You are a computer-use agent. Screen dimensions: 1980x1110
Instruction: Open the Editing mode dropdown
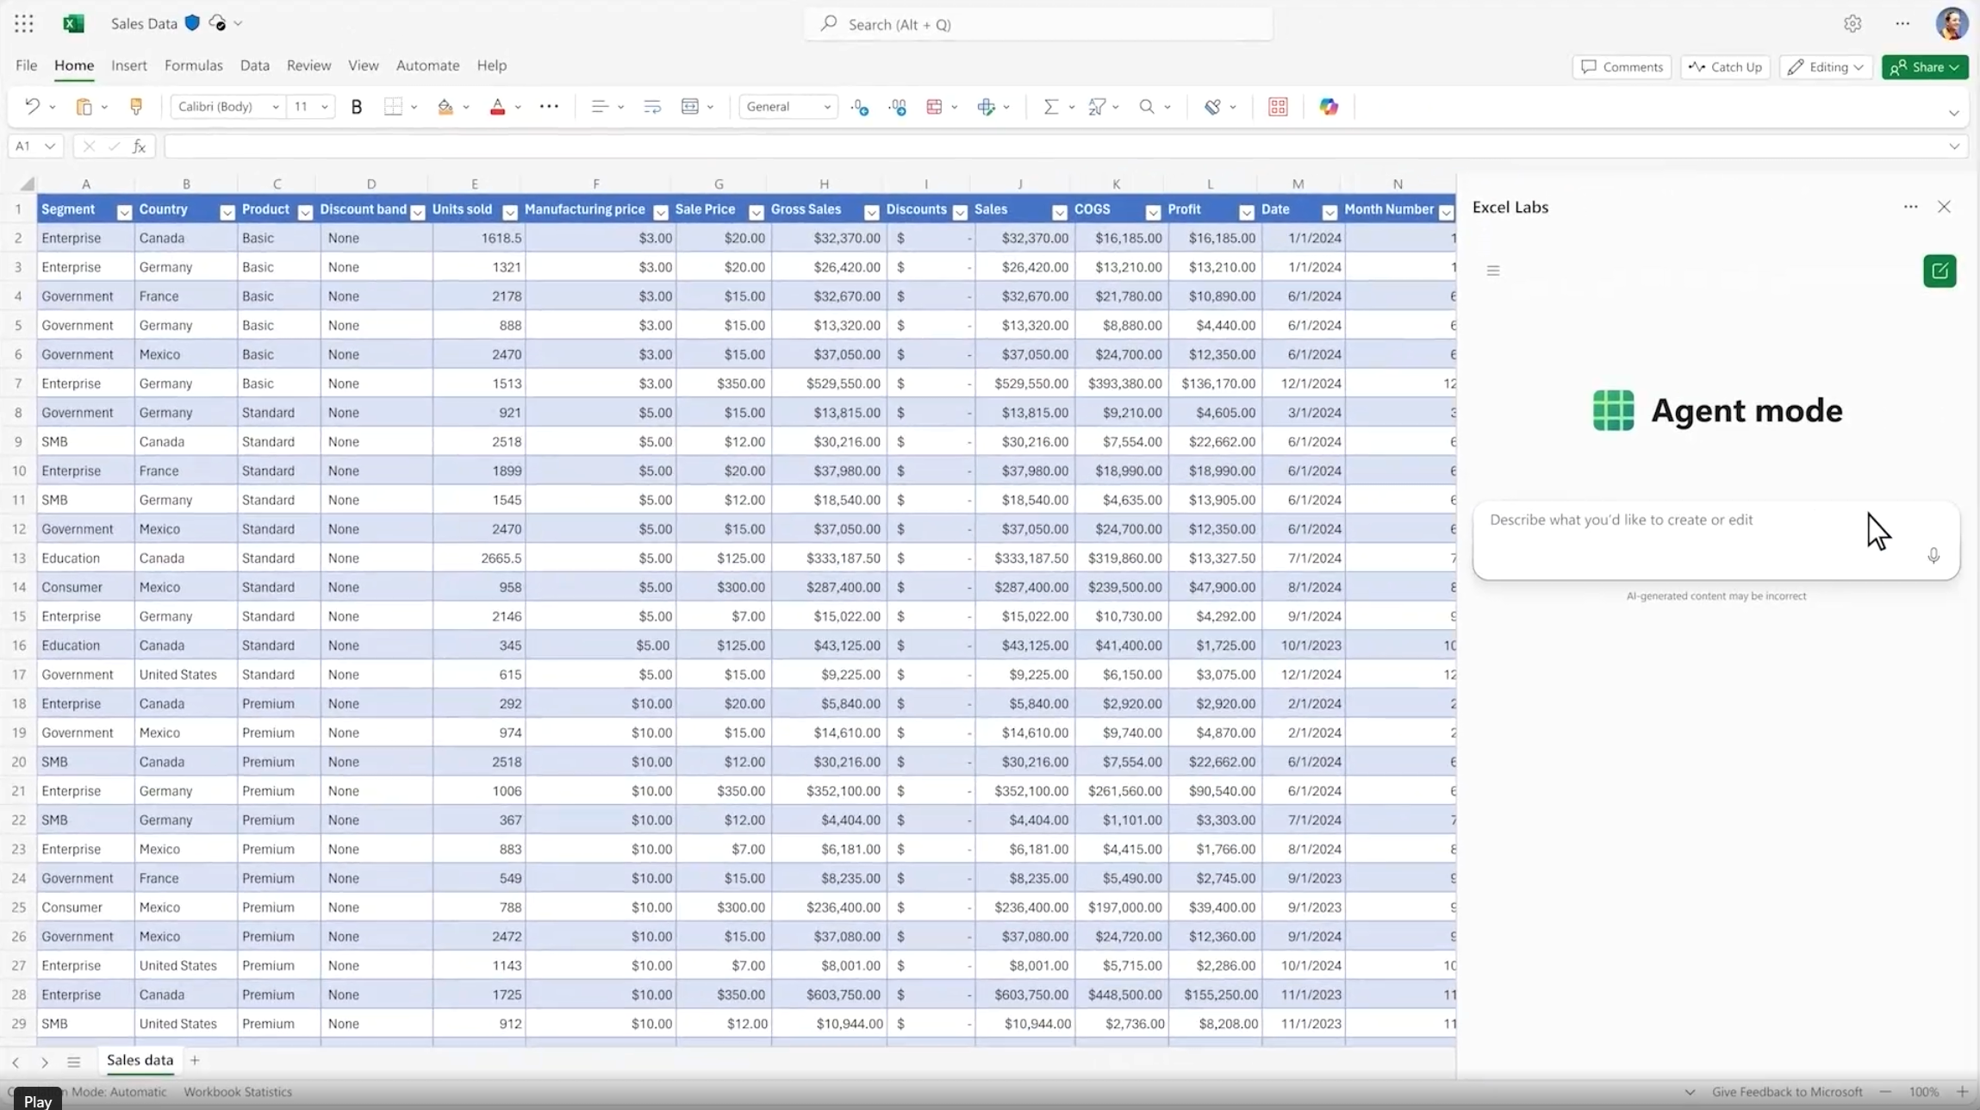pos(1826,67)
